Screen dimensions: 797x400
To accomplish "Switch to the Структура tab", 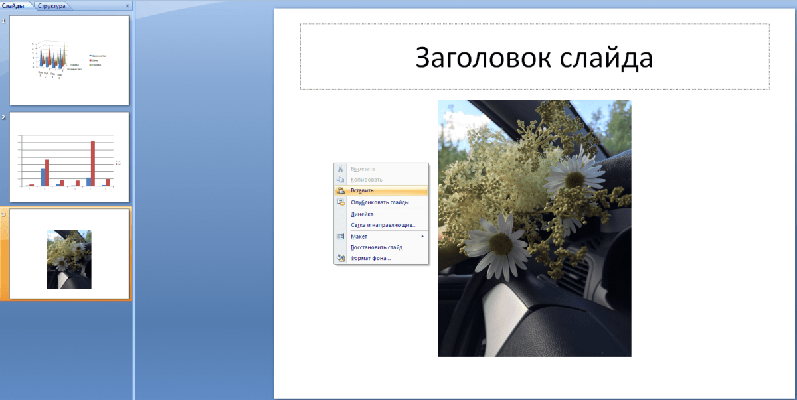I will click(x=52, y=5).
